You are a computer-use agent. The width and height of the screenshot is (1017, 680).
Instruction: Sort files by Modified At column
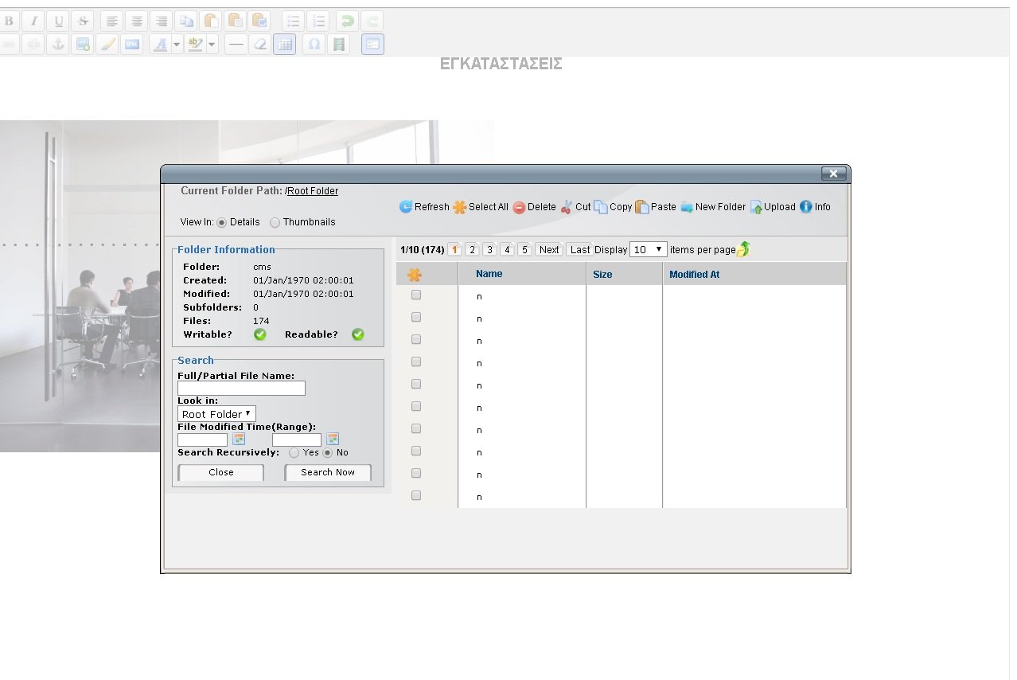695,274
